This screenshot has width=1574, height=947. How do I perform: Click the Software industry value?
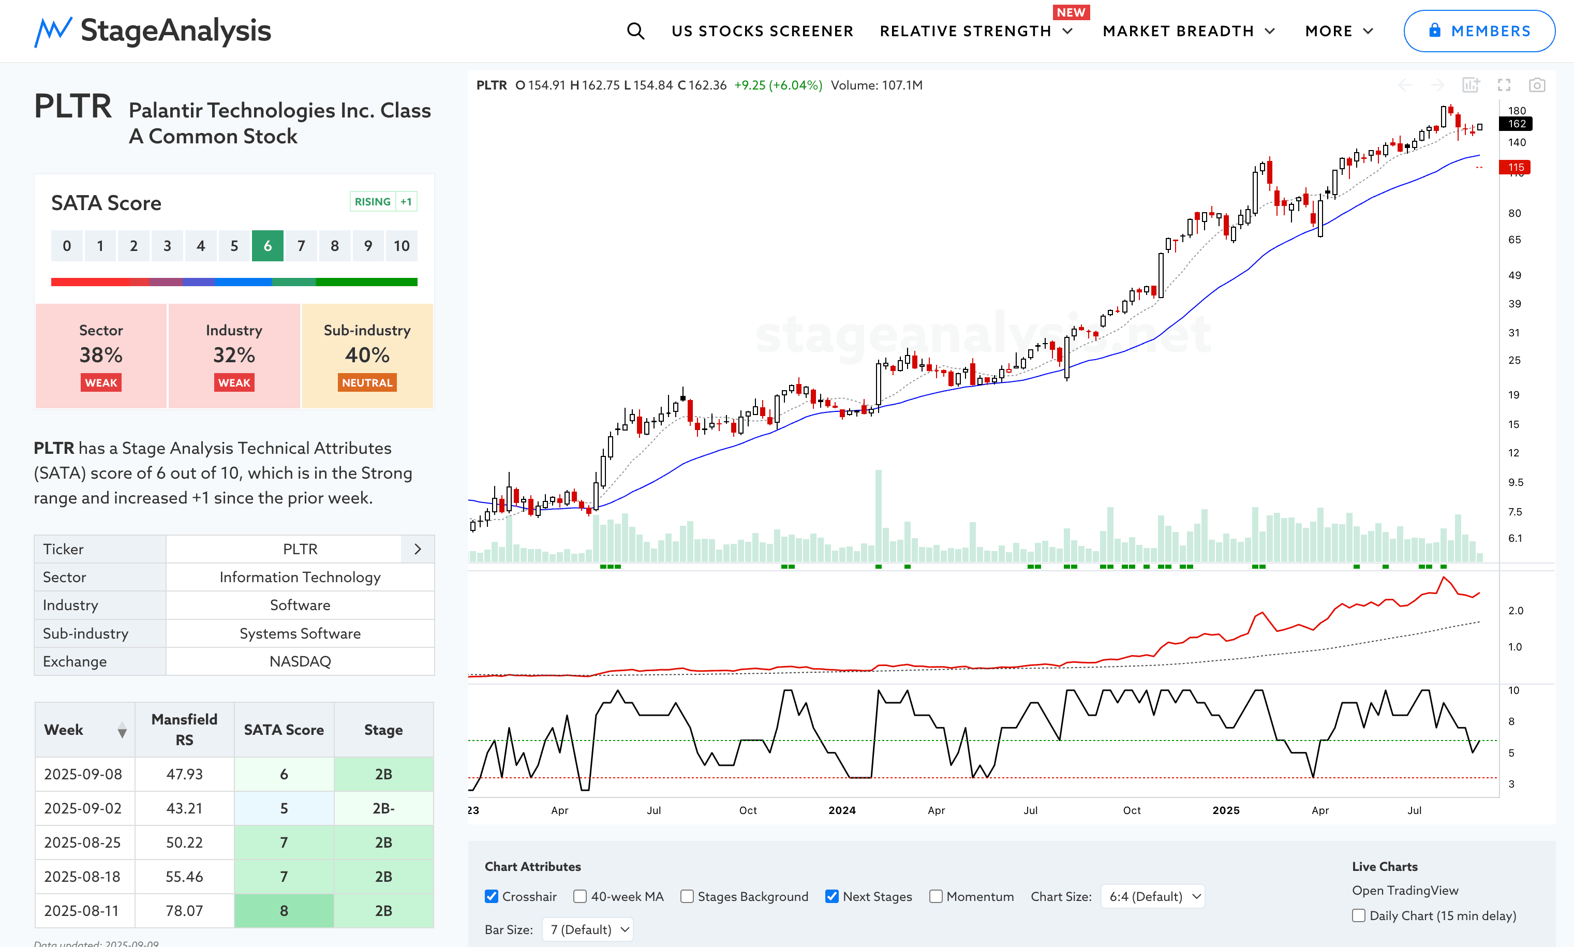click(x=300, y=605)
